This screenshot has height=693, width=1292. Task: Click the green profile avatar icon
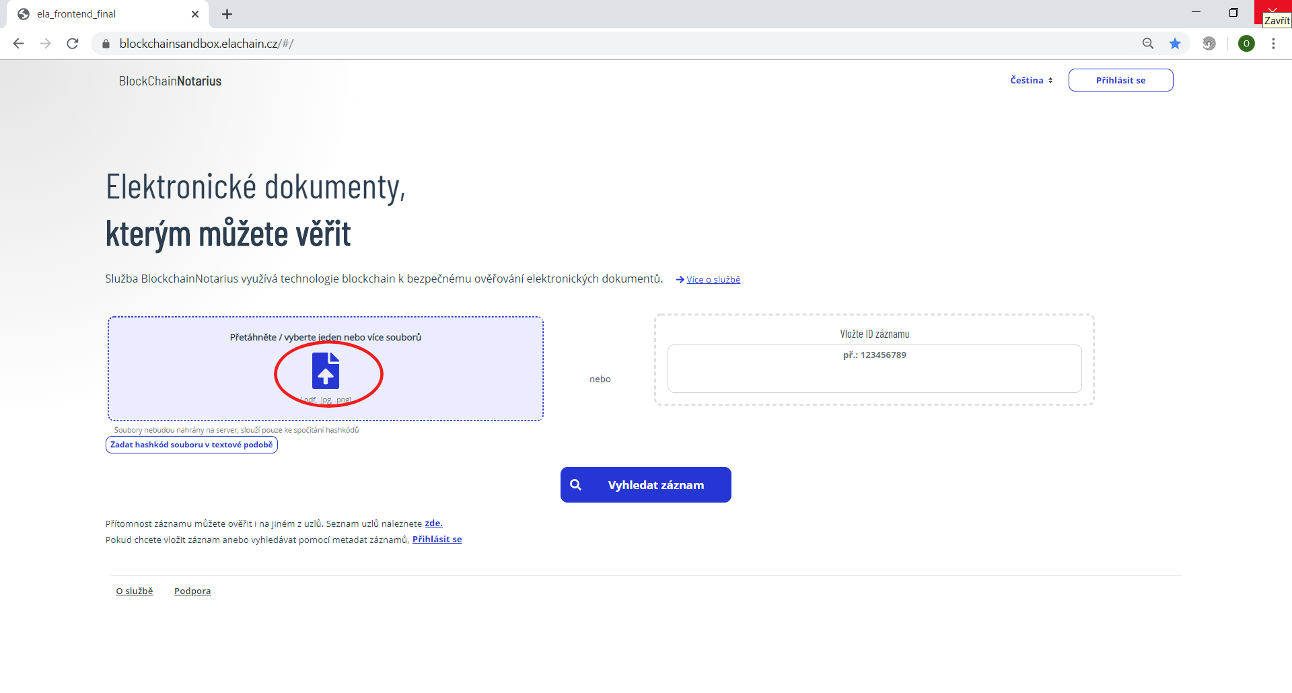[x=1246, y=44]
